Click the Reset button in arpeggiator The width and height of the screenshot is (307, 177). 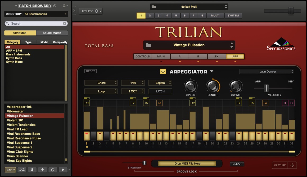(91, 71)
